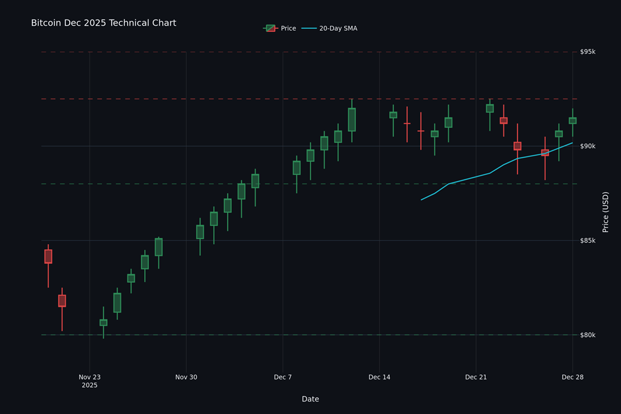Image resolution: width=621 pixels, height=414 pixels.
Task: Click the Date x-axis title
Action: tap(310, 399)
